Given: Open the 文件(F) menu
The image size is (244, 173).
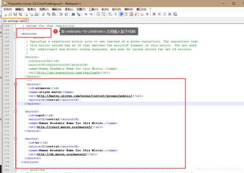Looking at the screenshot, I should click(x=8, y=9).
